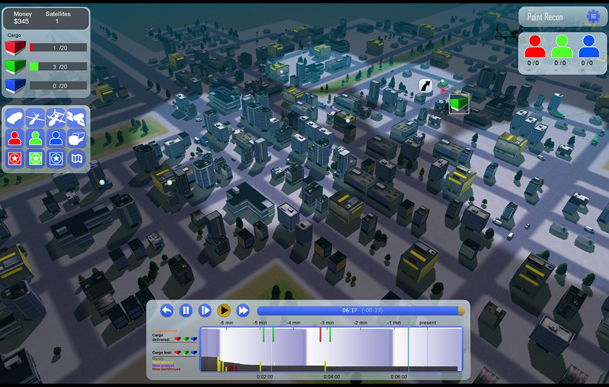Open the Point Recon gear menu
609x387 pixels.
coord(593,16)
